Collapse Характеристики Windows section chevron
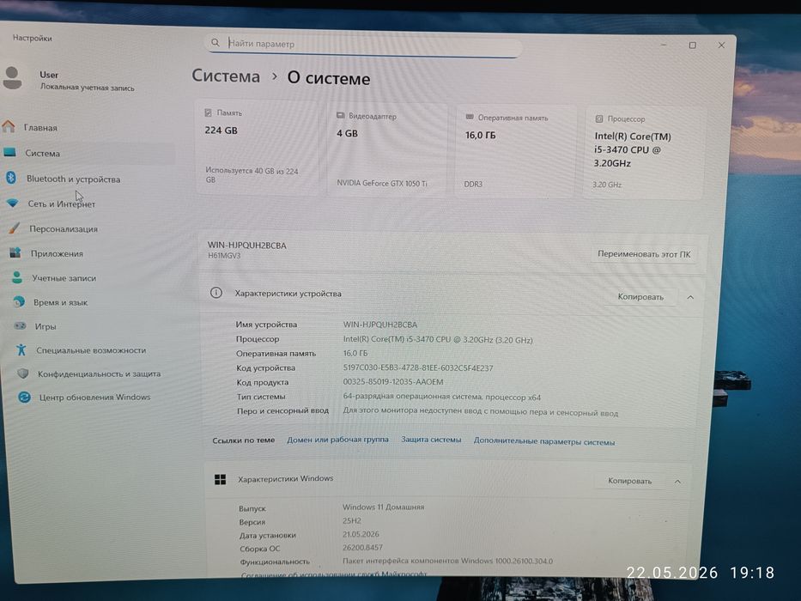Image resolution: width=801 pixels, height=601 pixels. pyautogui.click(x=677, y=482)
